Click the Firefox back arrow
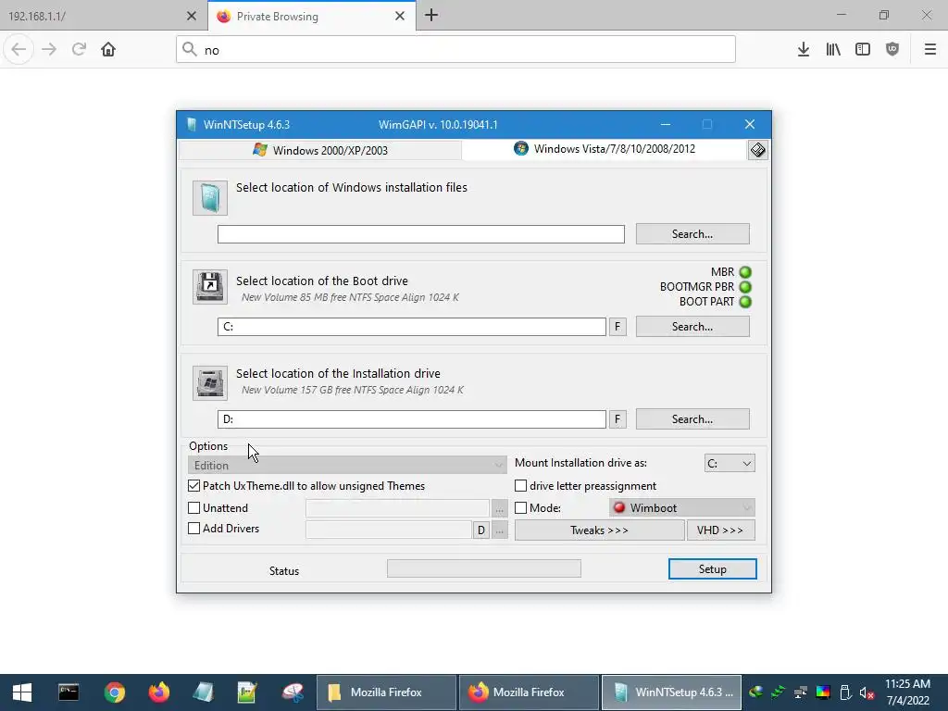Viewport: 948px width, 711px height. point(19,50)
